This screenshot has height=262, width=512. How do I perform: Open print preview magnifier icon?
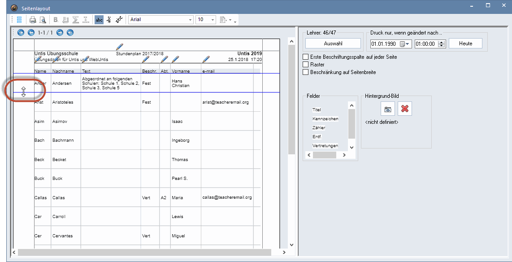(x=43, y=20)
